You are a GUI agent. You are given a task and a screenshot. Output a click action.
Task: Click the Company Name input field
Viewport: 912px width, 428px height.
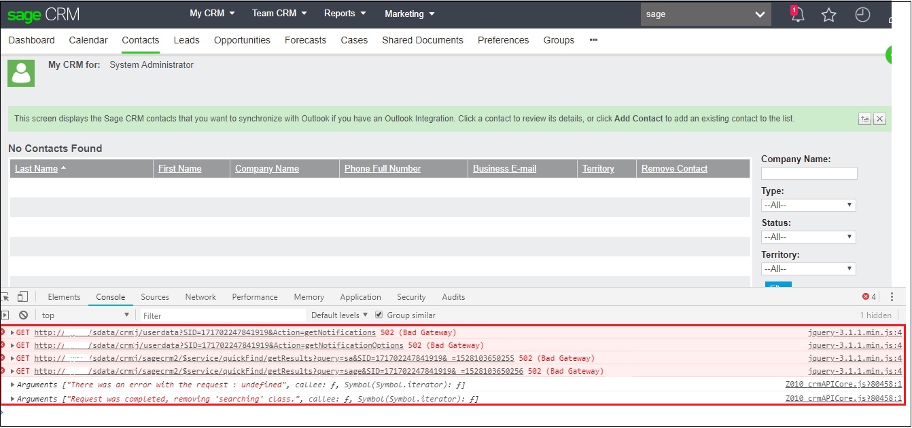pos(809,173)
